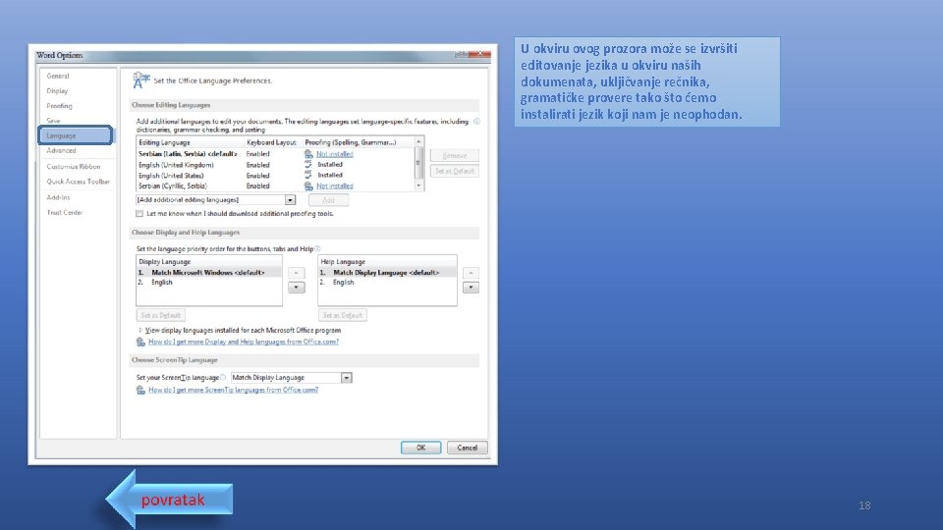Select Serbian (Latin, Serbia) default row
The width and height of the screenshot is (943, 530).
click(x=275, y=154)
